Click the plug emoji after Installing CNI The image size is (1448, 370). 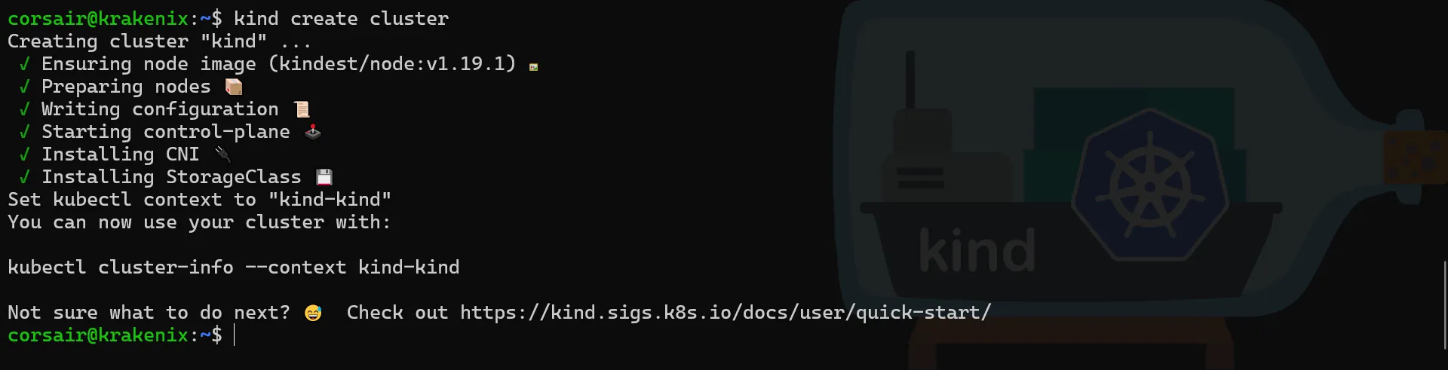222,154
